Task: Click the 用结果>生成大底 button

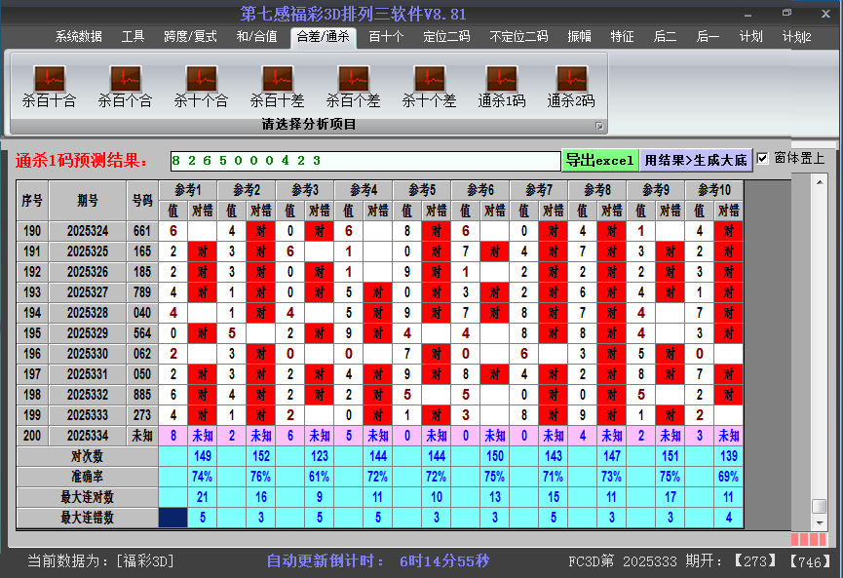Action: (x=696, y=160)
